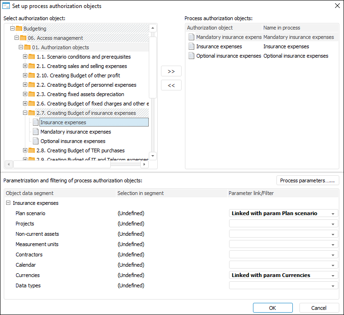
Task: Click the document icon of Optional insurance expenses in tree
Action: [x=36, y=141]
